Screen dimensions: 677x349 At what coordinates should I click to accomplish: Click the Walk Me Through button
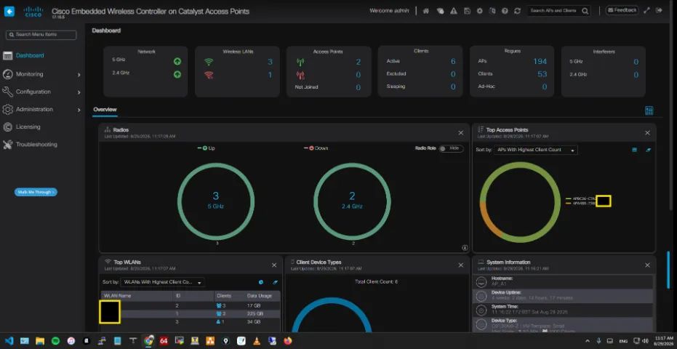coord(36,192)
